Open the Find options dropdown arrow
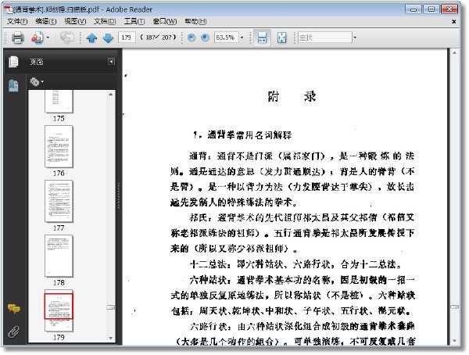469x355 pixels. pyautogui.click(x=355, y=38)
